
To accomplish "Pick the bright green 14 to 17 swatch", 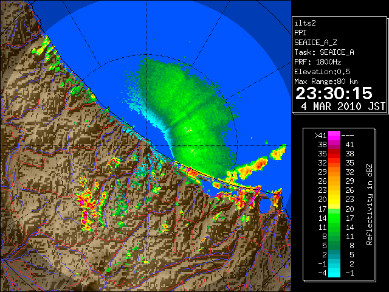I will click(334, 218).
